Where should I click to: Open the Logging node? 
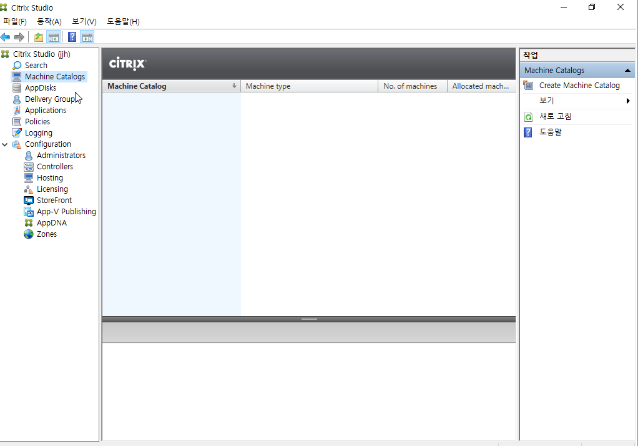[38, 133]
